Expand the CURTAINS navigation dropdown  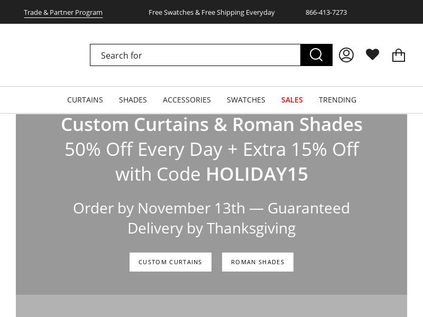click(x=85, y=99)
